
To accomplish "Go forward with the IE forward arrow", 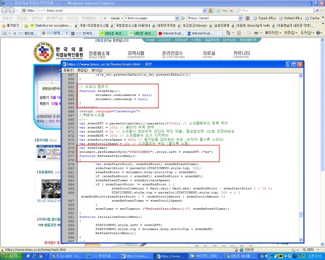I will pos(12,11).
